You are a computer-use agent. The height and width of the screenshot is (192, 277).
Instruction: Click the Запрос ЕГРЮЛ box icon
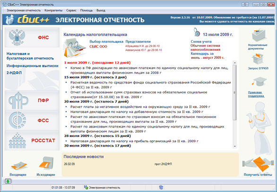click(258, 59)
